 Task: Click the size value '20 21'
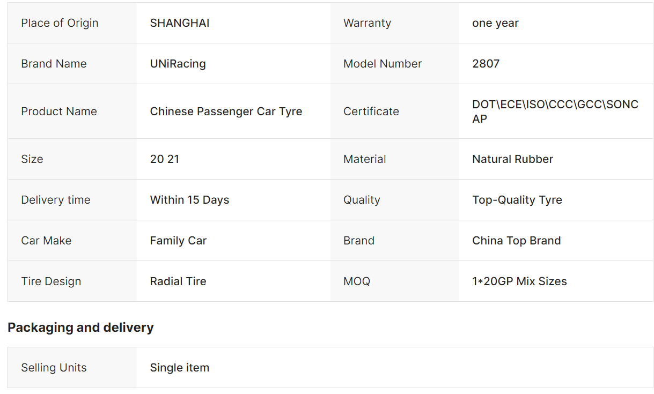164,159
